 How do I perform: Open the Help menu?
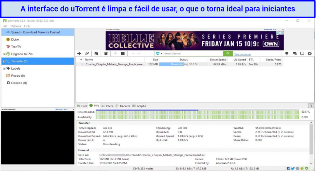[x=27, y=26]
